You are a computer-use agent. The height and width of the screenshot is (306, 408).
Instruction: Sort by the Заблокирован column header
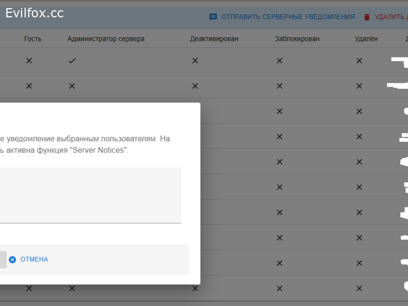pos(297,39)
